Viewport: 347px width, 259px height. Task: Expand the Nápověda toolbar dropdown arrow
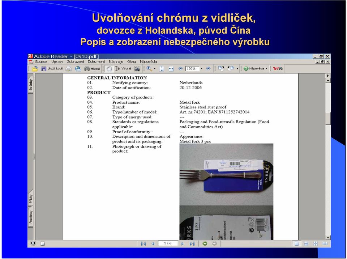point(266,69)
